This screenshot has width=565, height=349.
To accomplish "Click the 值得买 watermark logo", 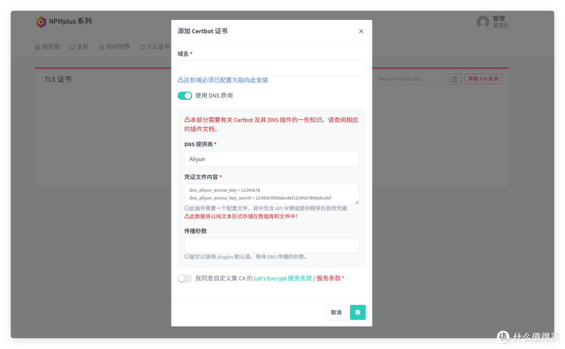I will [503, 337].
